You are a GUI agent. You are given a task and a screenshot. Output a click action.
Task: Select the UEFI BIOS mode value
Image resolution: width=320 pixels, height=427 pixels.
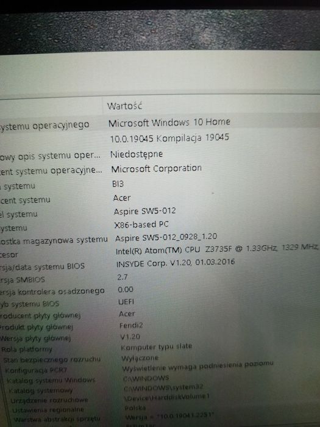pyautogui.click(x=126, y=302)
